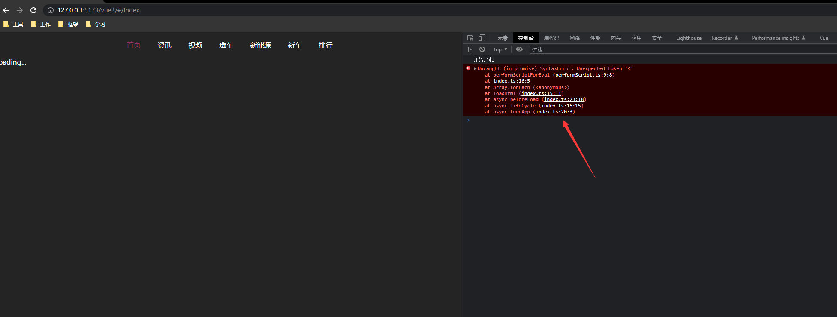837x317 pixels.
Task: Open the Lighthouse DevTools tab
Action: (x=689, y=38)
